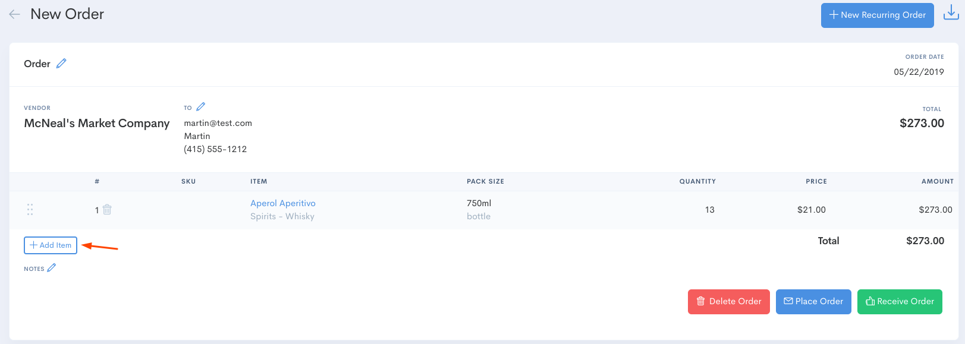Click the Place Order button
The image size is (965, 344).
813,302
